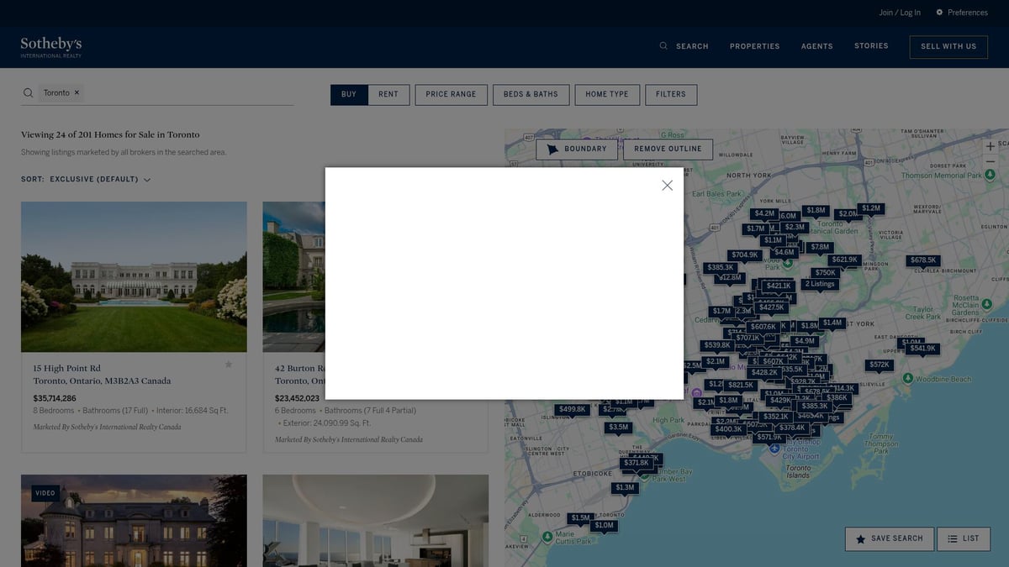Open the BEDS & BATHS dropdown
The width and height of the screenshot is (1009, 567).
[x=531, y=95]
